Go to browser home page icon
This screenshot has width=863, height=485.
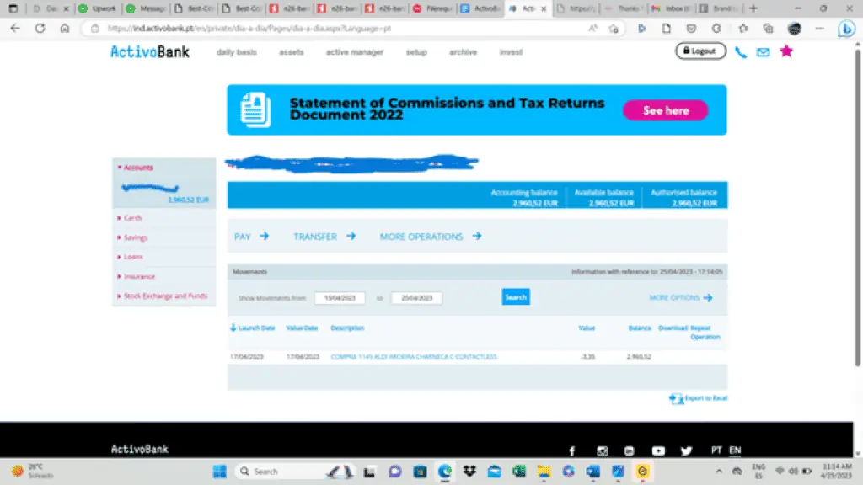(65, 28)
